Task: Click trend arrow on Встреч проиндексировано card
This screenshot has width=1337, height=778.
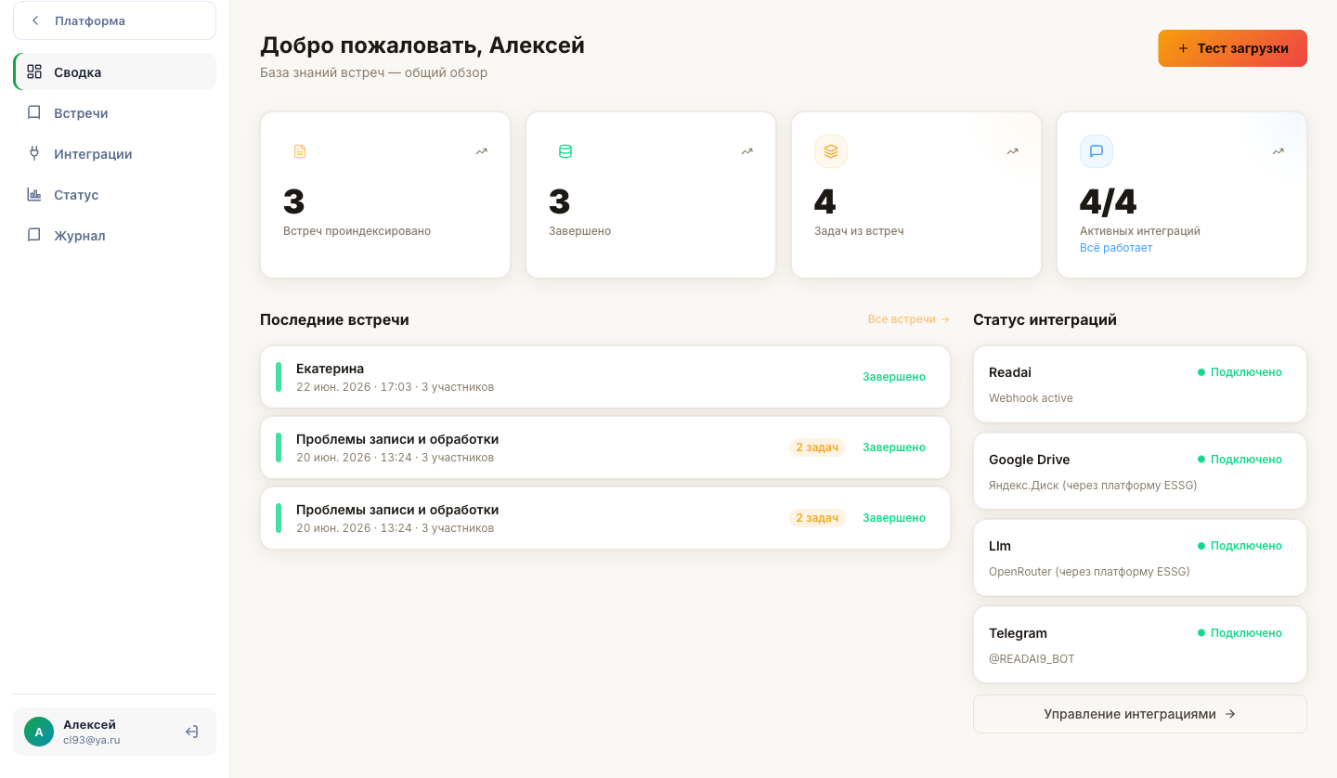Action: [x=482, y=151]
